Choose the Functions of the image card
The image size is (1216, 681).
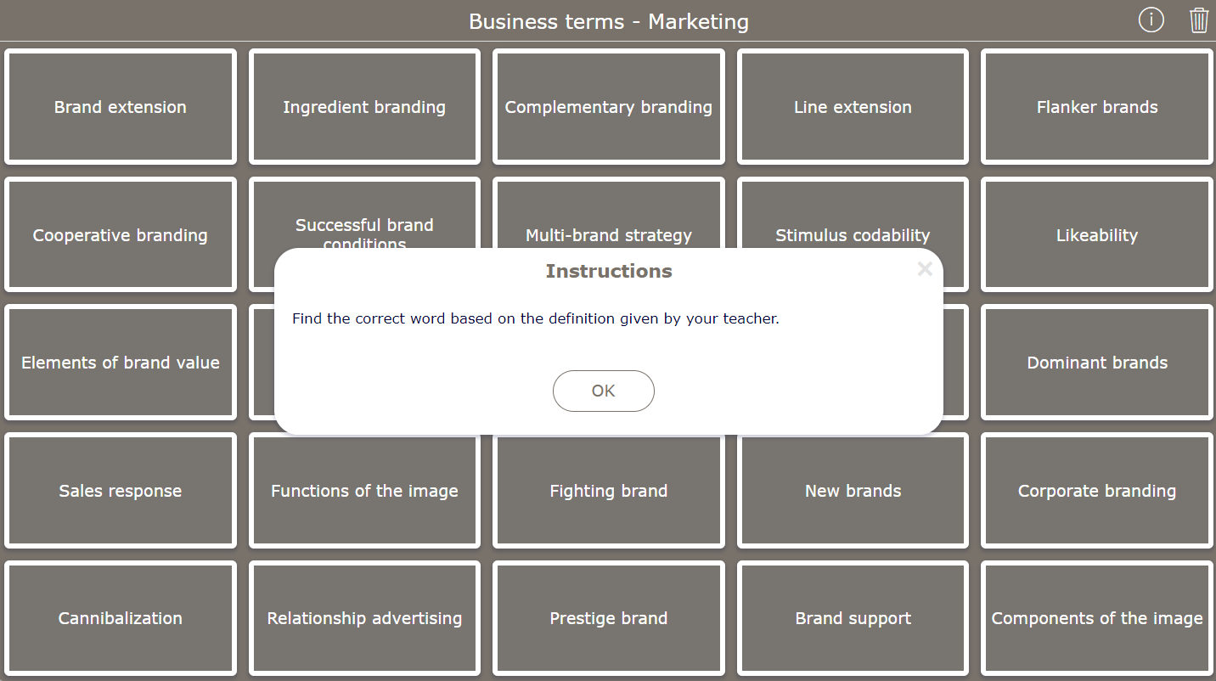(x=364, y=491)
